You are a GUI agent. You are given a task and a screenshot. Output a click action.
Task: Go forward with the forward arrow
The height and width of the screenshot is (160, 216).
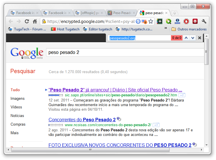point(19,22)
